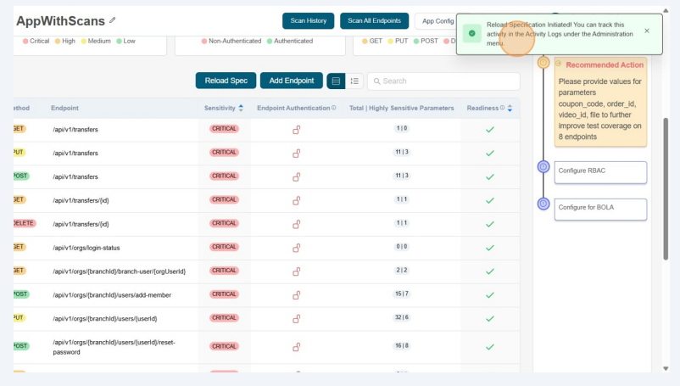Open Configure for BOLA step
Screen dimensions: 680x386
click(600, 209)
